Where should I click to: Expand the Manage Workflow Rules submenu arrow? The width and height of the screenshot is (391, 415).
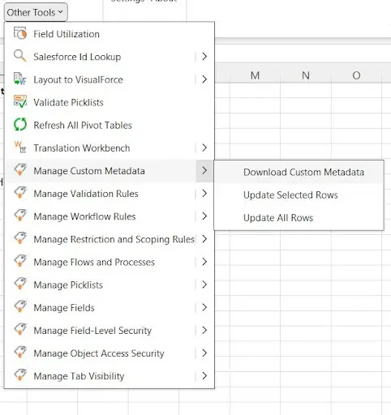(x=204, y=216)
